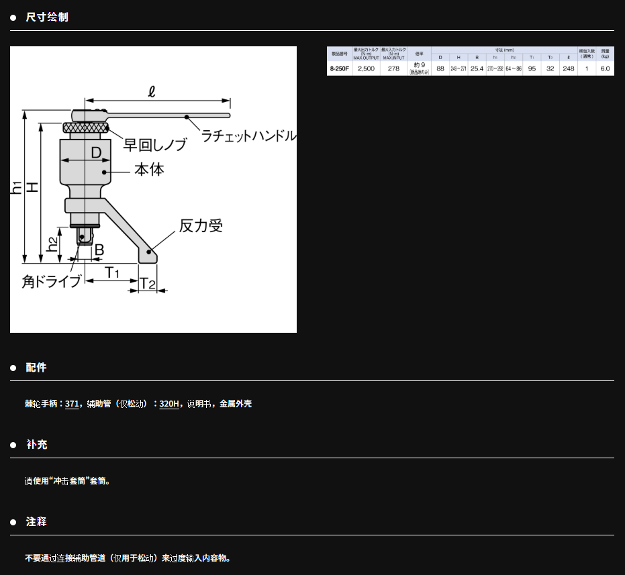This screenshot has width=625, height=575.
Task: Click the bullet icon beside 注释 header
Action: [x=11, y=521]
